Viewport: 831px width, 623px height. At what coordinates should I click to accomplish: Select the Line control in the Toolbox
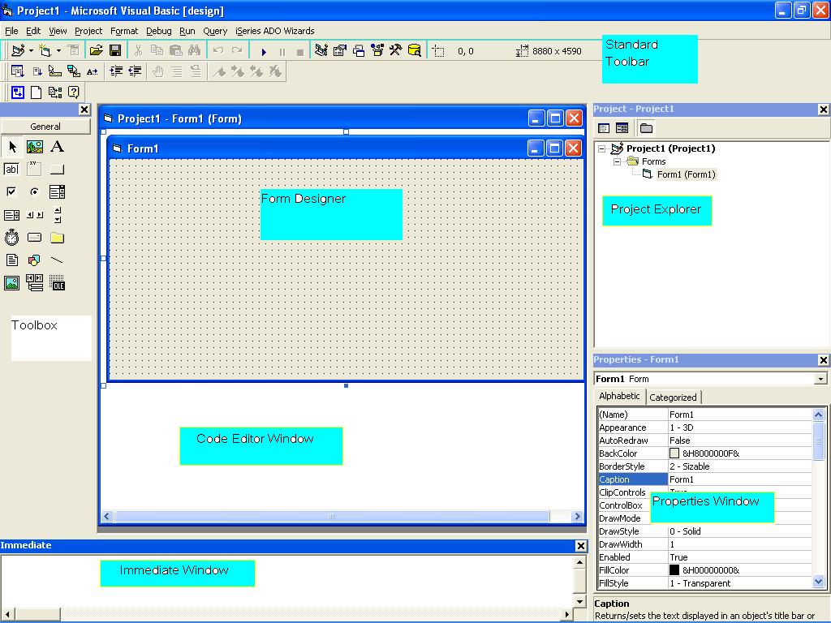tap(58, 260)
